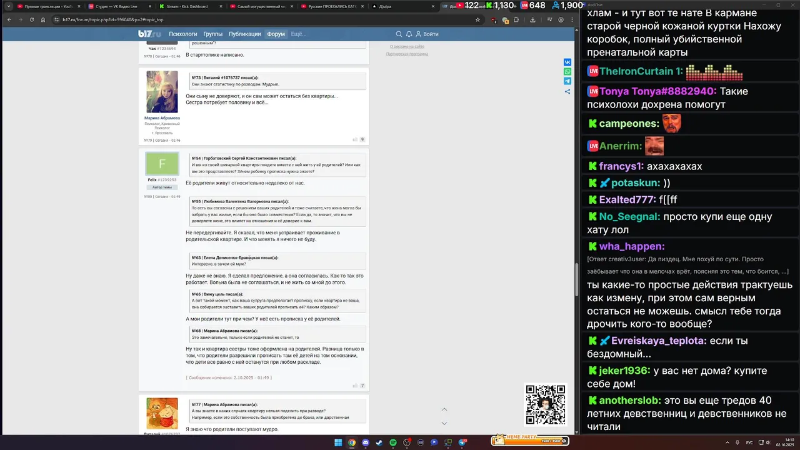Open Spotify from the taskbar
This screenshot has width=800, height=450.
[x=393, y=442]
